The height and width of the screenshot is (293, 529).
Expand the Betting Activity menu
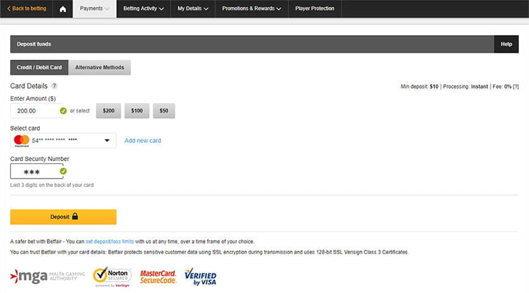(x=143, y=9)
